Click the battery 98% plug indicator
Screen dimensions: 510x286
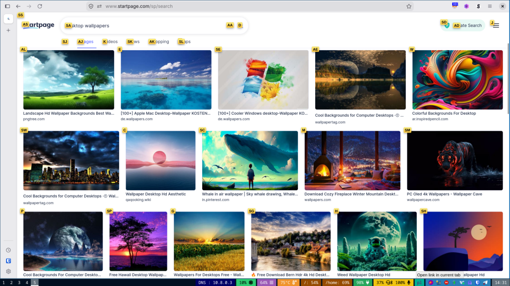(363, 283)
